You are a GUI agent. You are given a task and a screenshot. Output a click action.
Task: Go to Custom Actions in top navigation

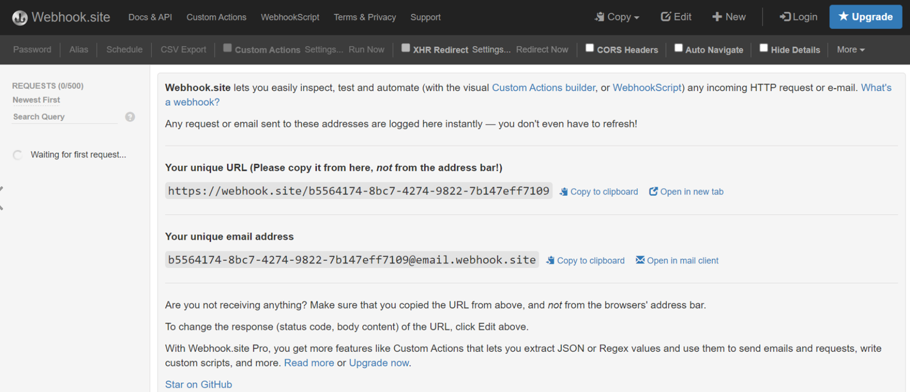click(x=216, y=17)
